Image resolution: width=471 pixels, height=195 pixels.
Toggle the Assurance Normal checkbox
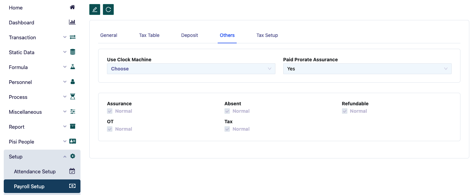(110, 111)
